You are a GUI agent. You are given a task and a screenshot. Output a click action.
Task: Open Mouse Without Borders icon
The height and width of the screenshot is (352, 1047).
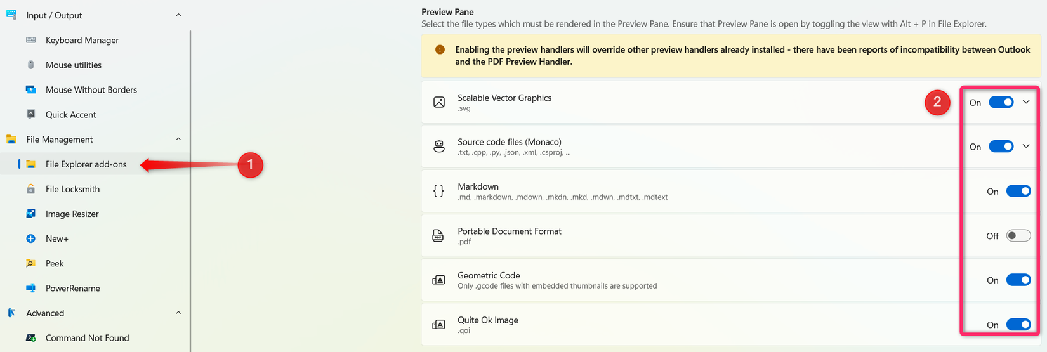(30, 89)
